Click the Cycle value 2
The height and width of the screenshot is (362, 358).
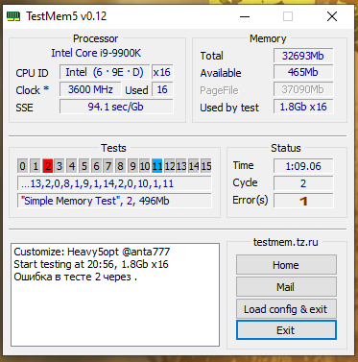click(303, 183)
